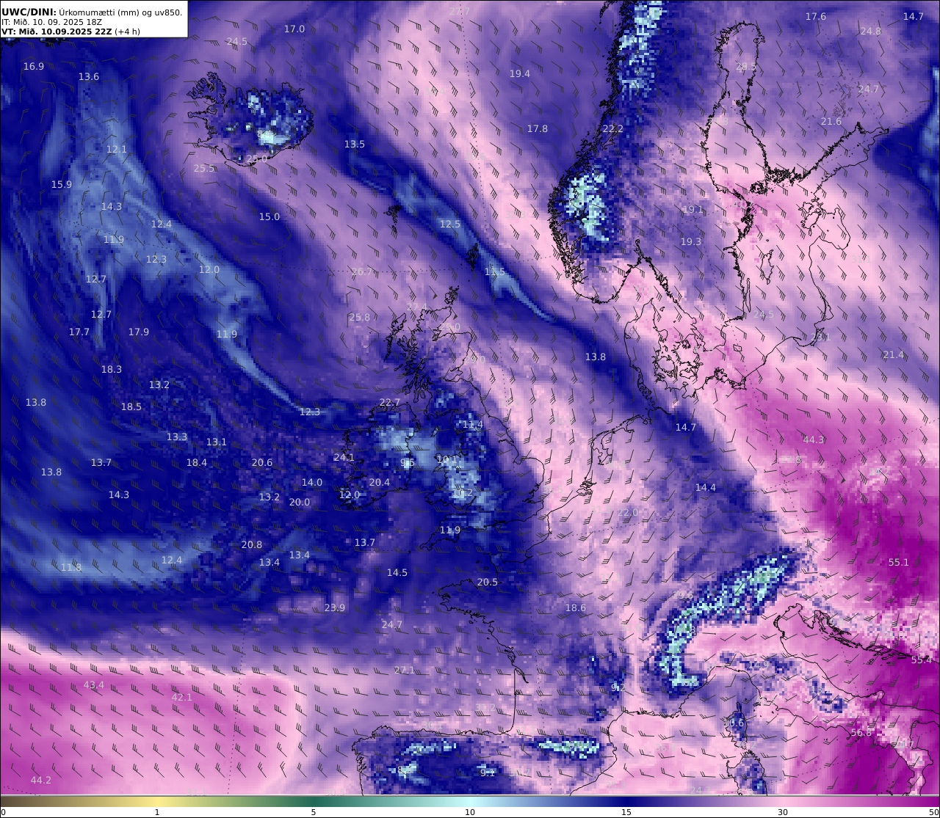
Task: Click the 56.8 value on the map
Action: coord(861,733)
